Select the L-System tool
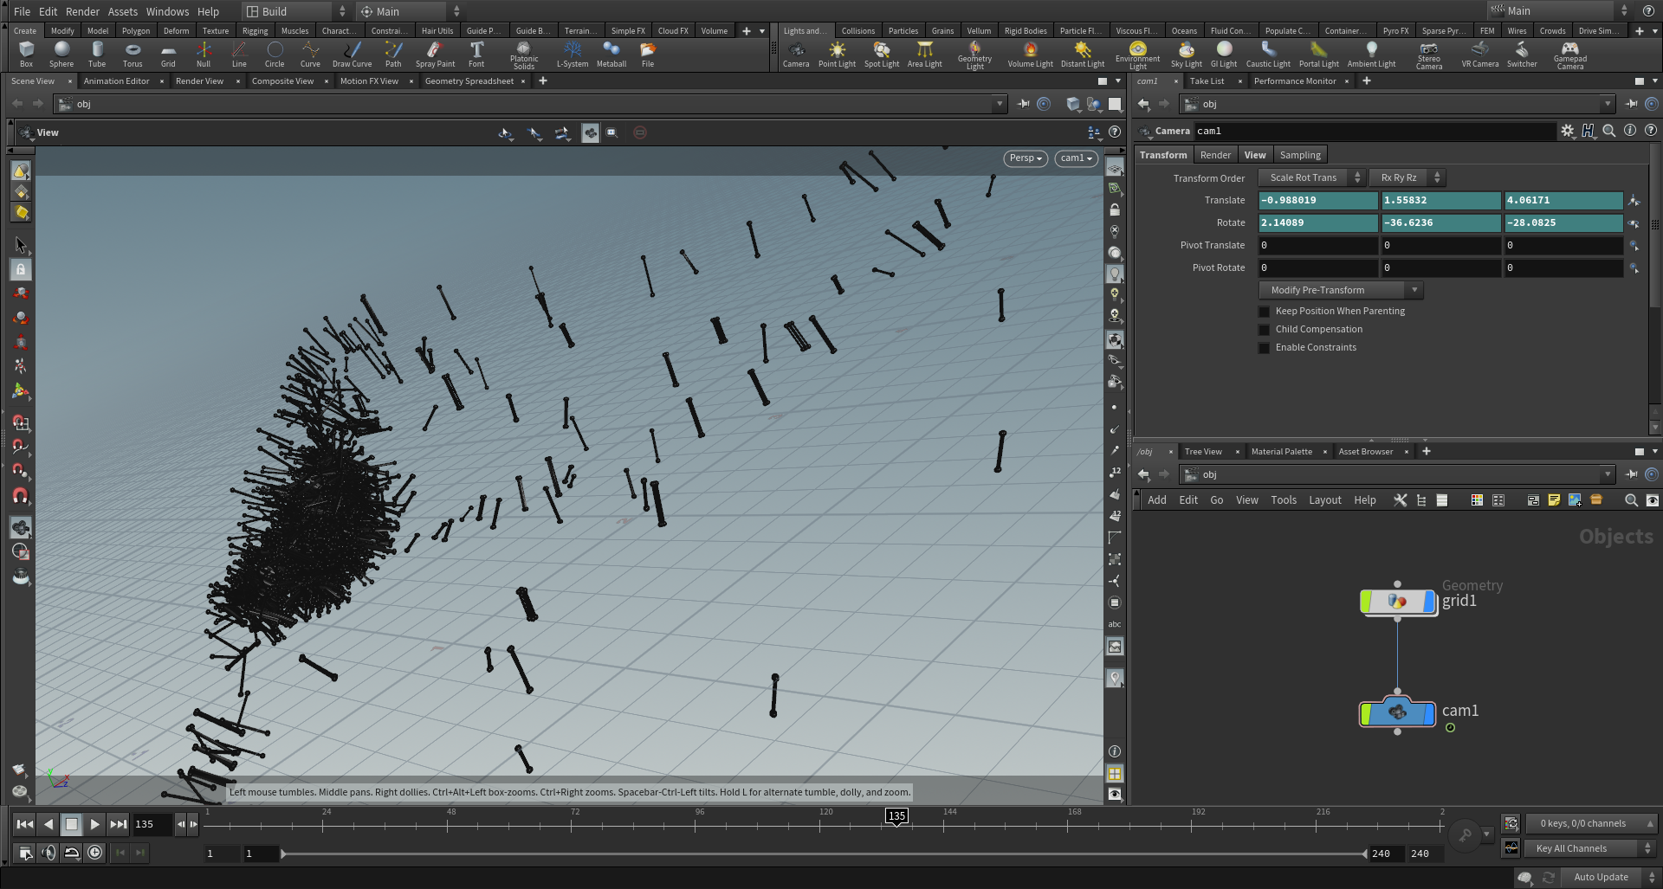Viewport: 1663px width, 889px height. coord(573,54)
